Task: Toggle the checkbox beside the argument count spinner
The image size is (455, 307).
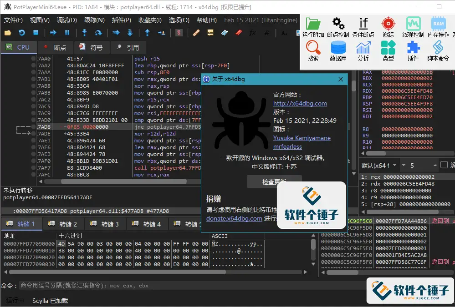Action: coord(444,165)
